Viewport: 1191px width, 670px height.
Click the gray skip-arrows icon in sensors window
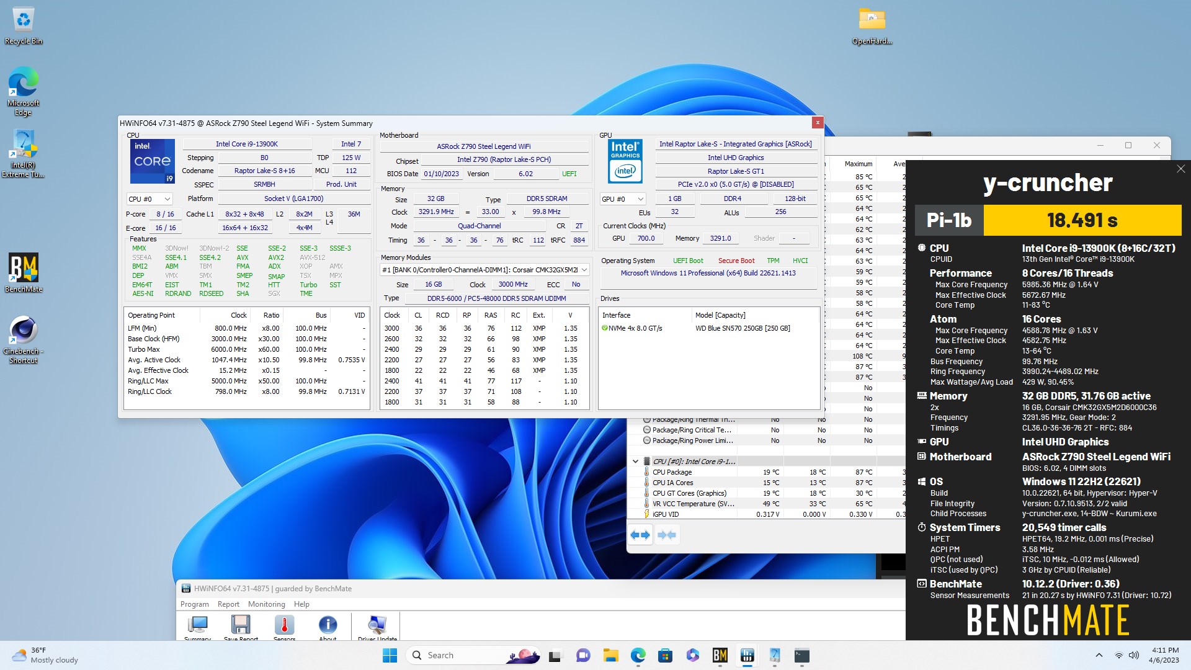click(667, 535)
